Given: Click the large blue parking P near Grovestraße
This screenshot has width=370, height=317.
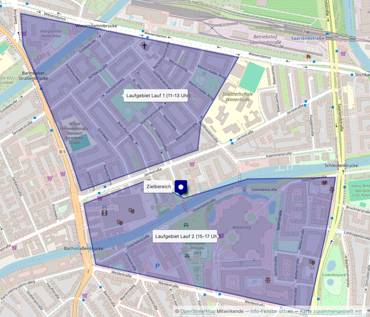Looking at the screenshot, I should tap(158, 266).
